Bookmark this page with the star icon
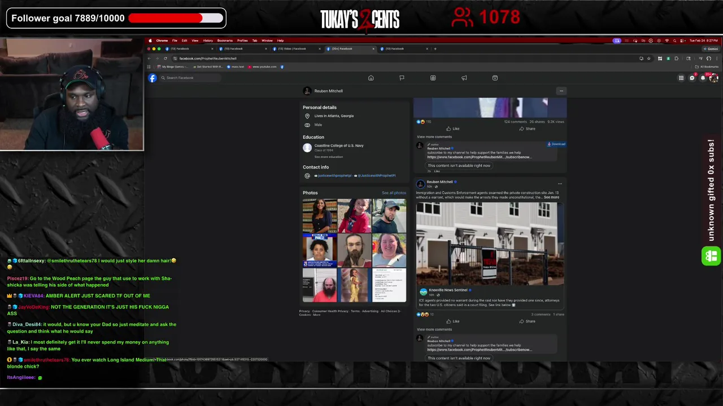Viewport: 723px width, 406px height. 648,59
